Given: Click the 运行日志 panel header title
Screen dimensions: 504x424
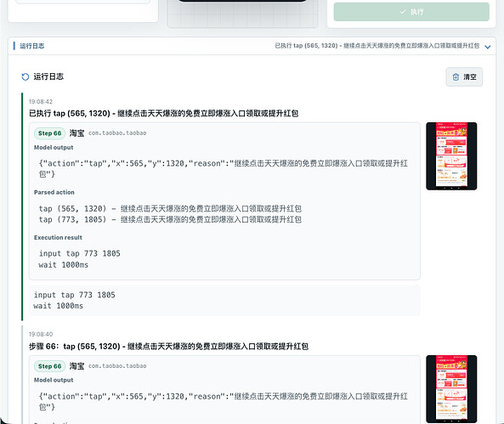Looking at the screenshot, I should tap(32, 46).
